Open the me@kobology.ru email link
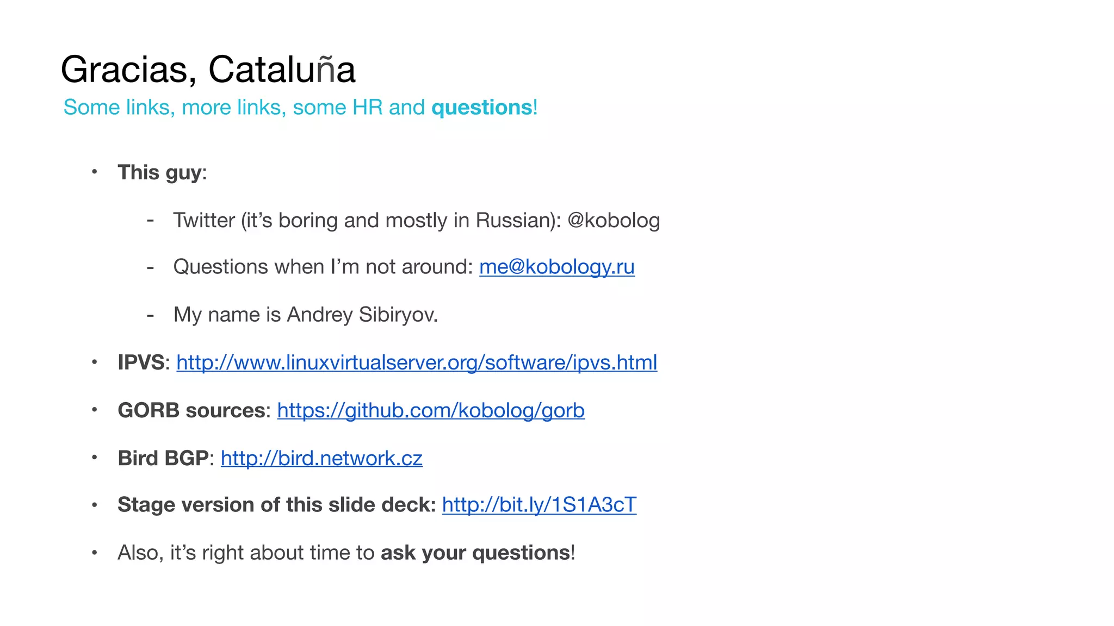 pyautogui.click(x=556, y=267)
